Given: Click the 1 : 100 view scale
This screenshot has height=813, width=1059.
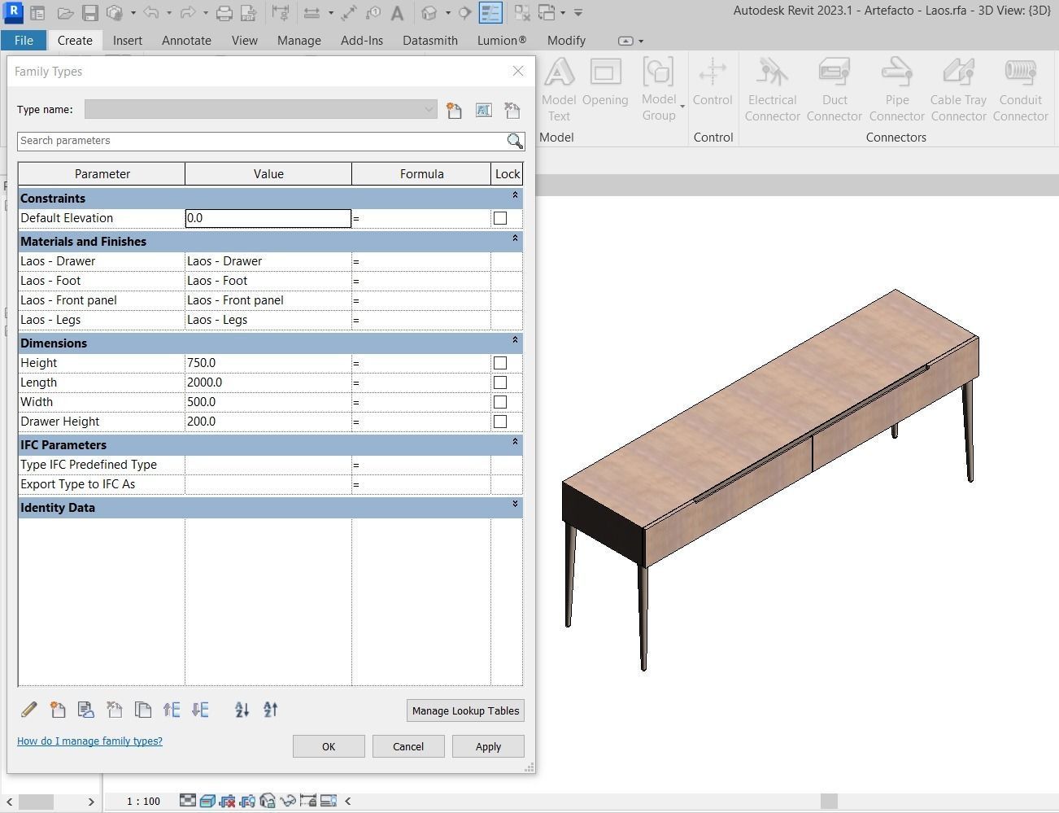Looking at the screenshot, I should [144, 802].
